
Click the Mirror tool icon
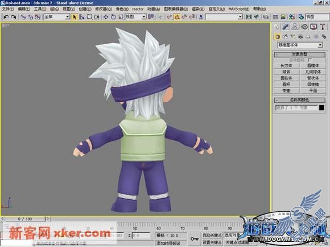tap(249, 17)
